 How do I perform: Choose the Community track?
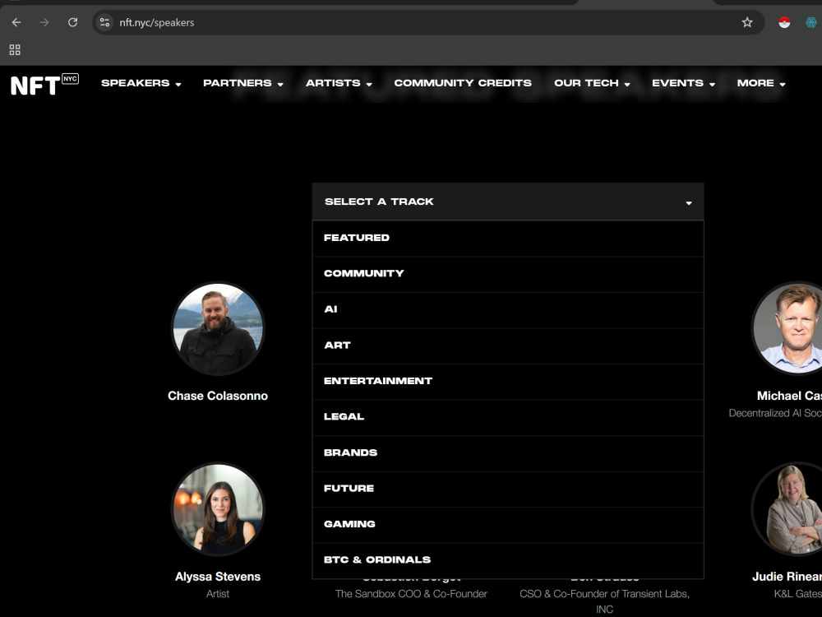pyautogui.click(x=507, y=274)
